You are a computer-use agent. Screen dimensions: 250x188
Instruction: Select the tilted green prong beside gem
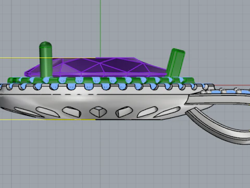(x=176, y=63)
